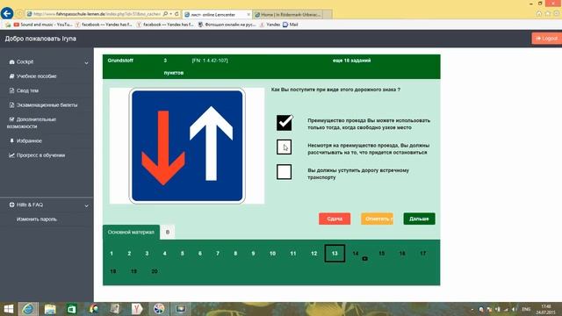Viewport: 562px width, 316px height.
Task: Click the taskbar clock and date
Action: tap(545, 309)
